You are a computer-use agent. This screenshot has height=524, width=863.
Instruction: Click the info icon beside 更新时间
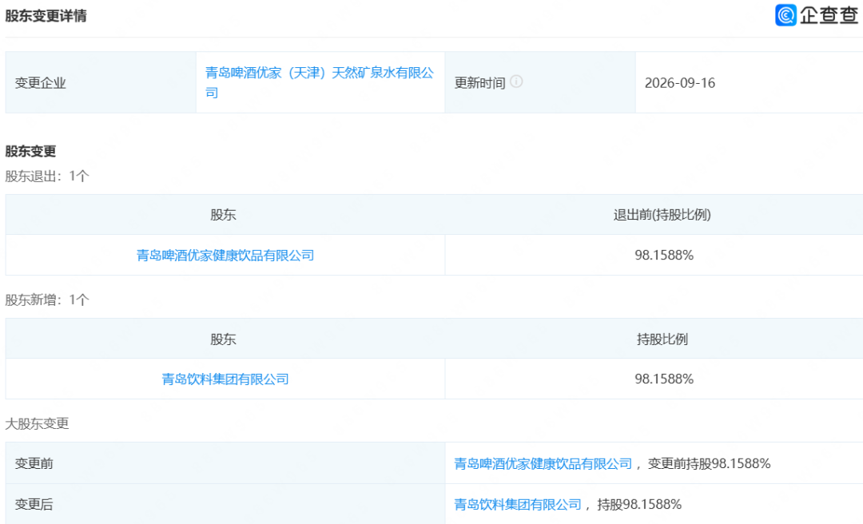[515, 81]
